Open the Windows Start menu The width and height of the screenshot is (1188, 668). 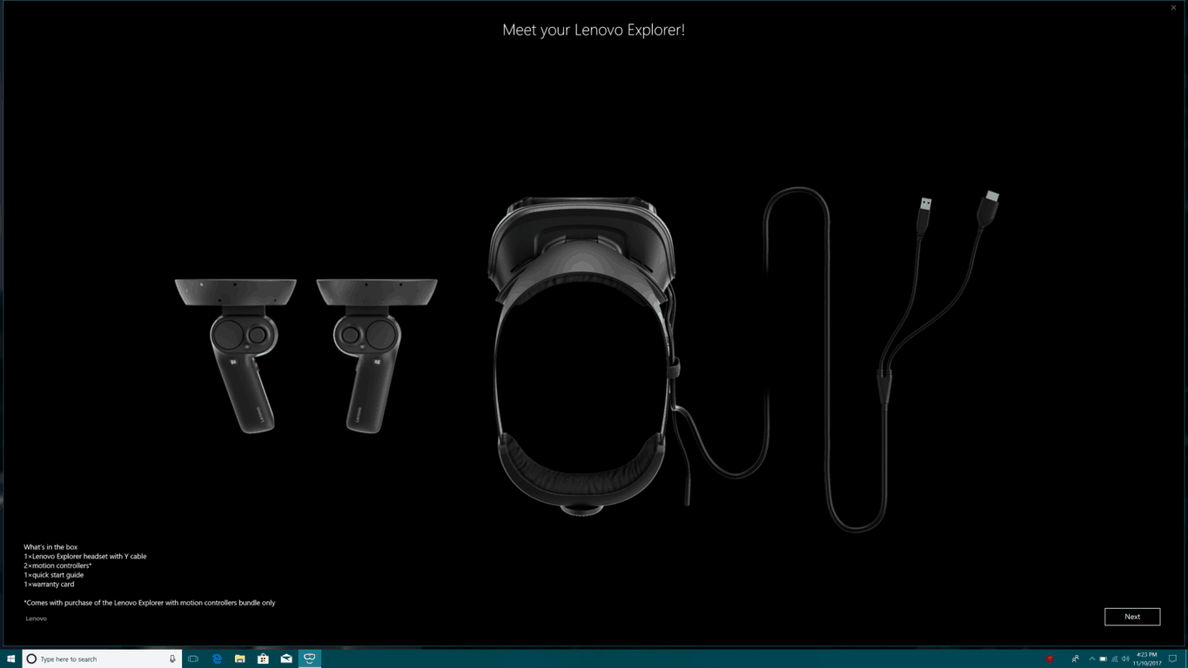(10, 658)
